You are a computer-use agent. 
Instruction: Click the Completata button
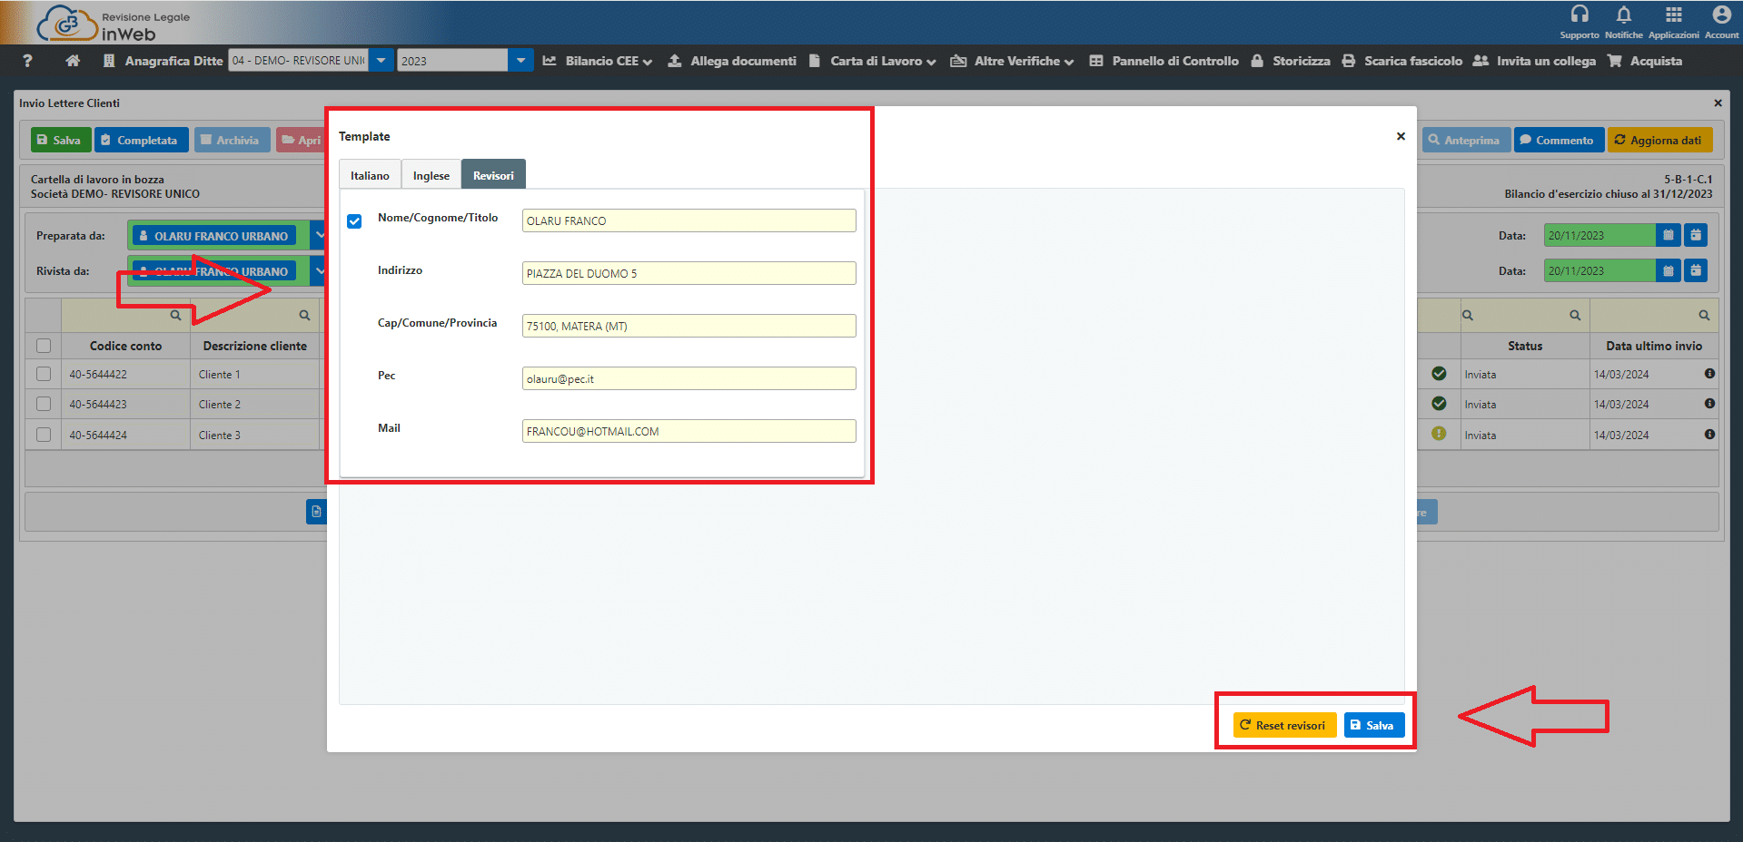141,140
